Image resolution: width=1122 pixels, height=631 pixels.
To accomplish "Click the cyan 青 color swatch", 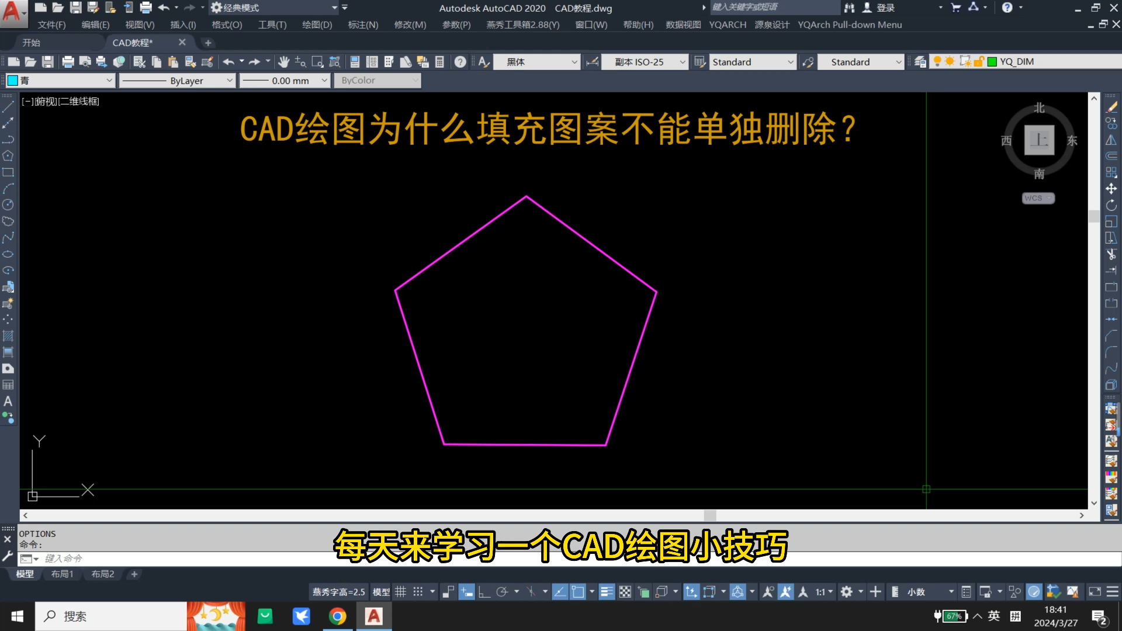I will 13,81.
